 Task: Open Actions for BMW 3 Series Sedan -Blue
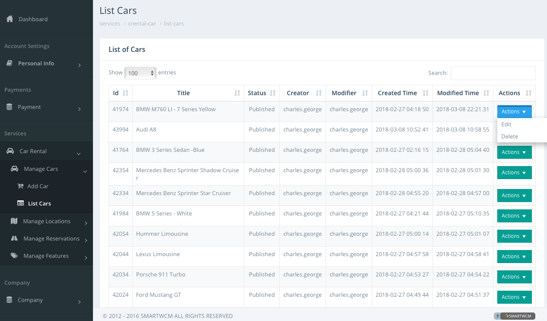tap(514, 152)
